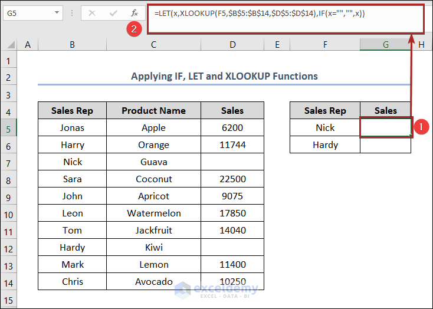Viewport: 433px width, 309px height.
Task: Click the Enter checkmark icon in formula bar
Action: (x=112, y=13)
